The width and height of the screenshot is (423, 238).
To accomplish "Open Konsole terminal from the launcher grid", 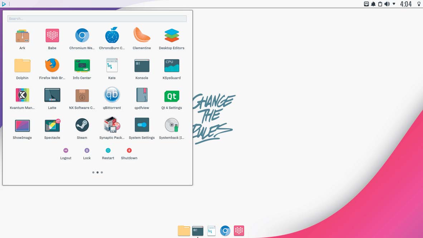I will pyautogui.click(x=142, y=65).
